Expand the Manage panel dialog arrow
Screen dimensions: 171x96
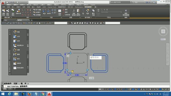[x=80, y=18]
